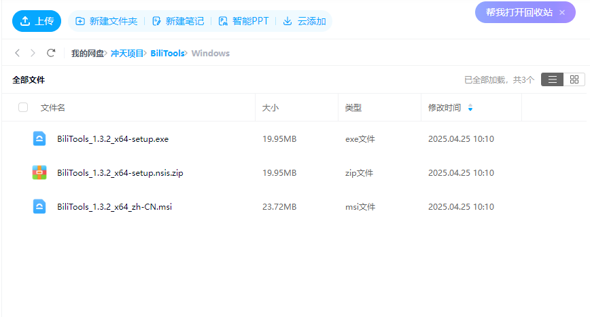Sort by 大小 column header
The height and width of the screenshot is (317, 590).
pyautogui.click(x=270, y=108)
